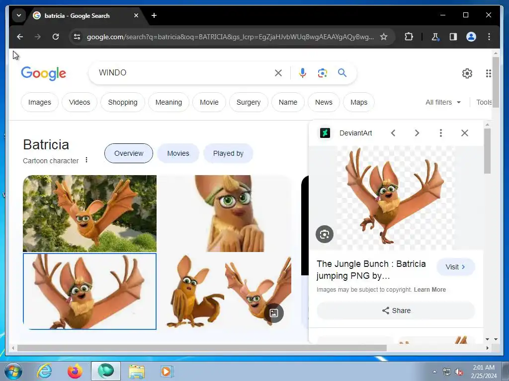The image size is (509, 381).
Task: Select the Shopping filter chip
Action: (x=123, y=102)
